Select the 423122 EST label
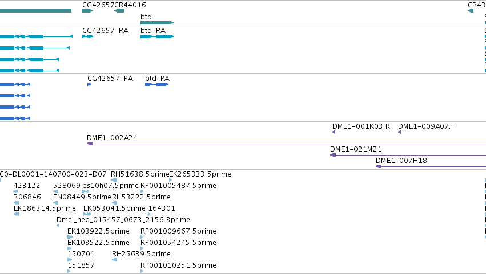 [27, 186]
